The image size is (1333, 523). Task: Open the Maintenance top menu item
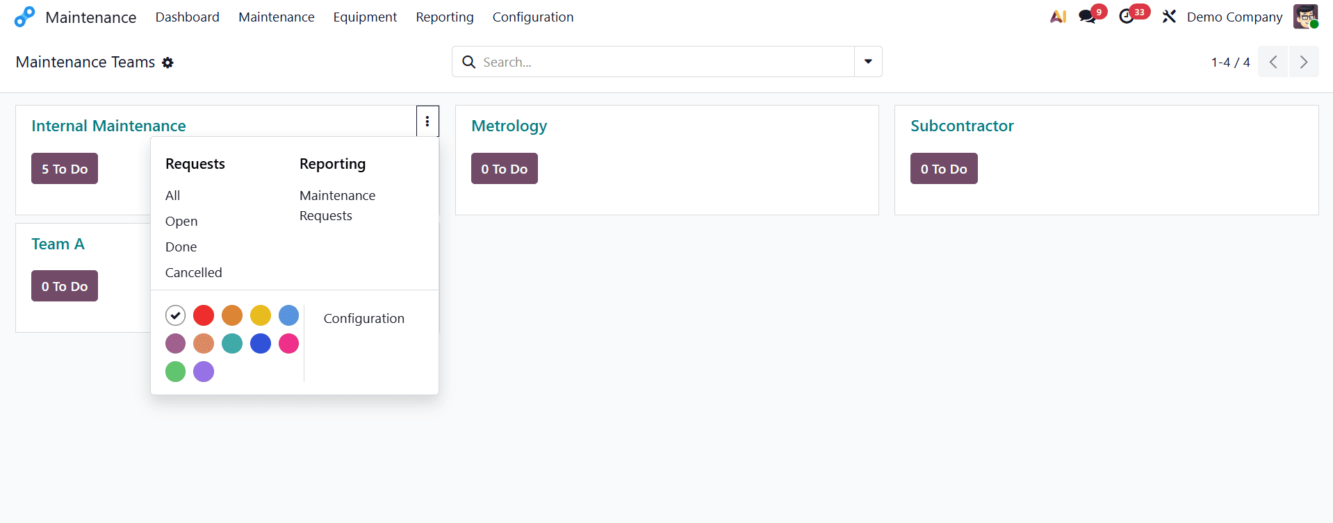coord(277,17)
